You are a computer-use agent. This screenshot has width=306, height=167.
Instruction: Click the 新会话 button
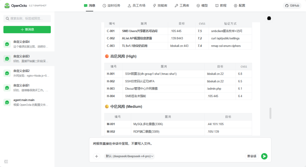coord(252,156)
